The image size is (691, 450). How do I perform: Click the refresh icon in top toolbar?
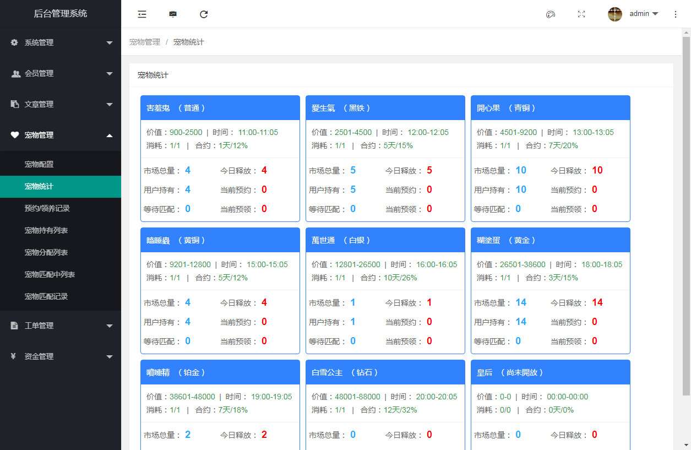tap(204, 14)
